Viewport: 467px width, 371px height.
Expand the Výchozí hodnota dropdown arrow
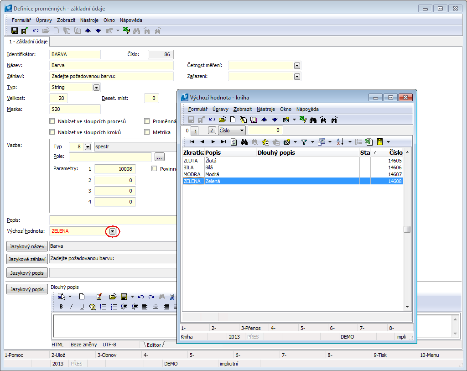coord(112,231)
